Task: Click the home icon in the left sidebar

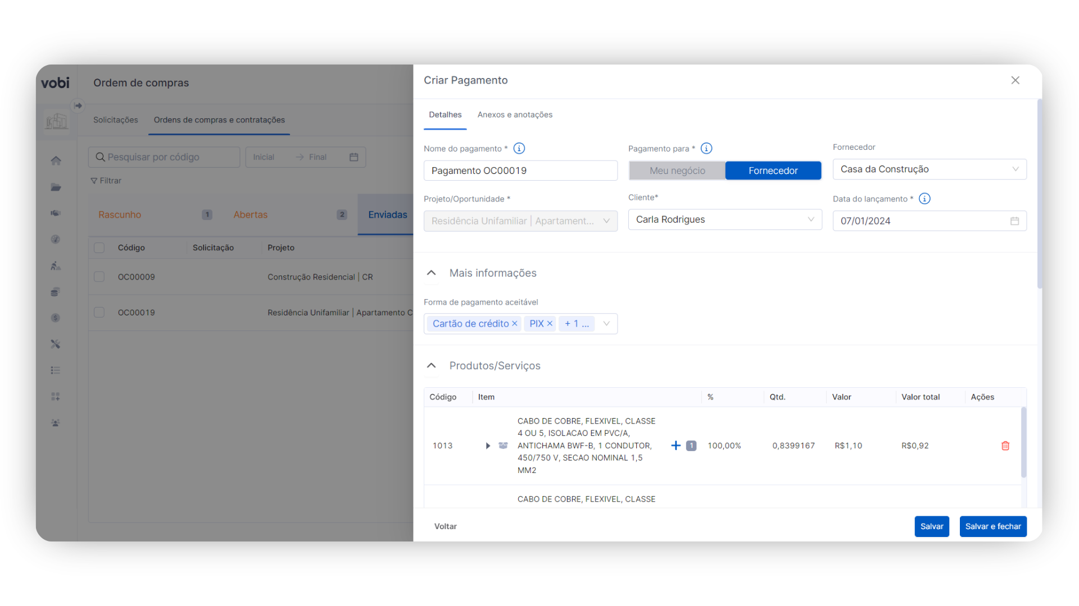Action: coord(56,160)
